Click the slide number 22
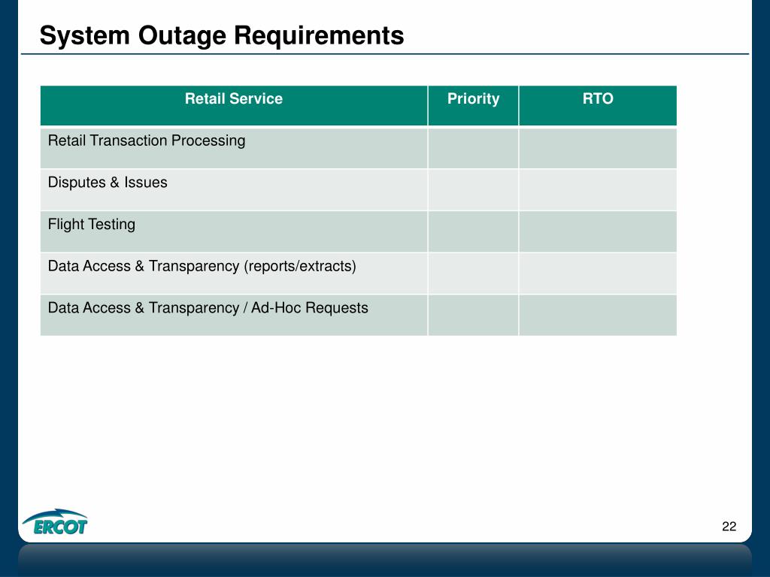Image resolution: width=770 pixels, height=577 pixels. point(729,527)
